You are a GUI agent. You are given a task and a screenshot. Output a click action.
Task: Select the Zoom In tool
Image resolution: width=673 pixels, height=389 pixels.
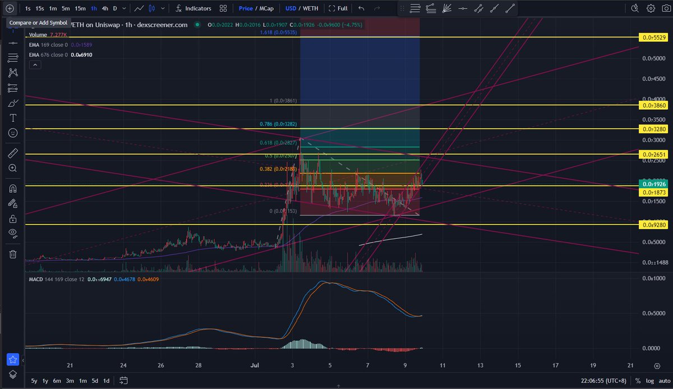[x=12, y=168]
